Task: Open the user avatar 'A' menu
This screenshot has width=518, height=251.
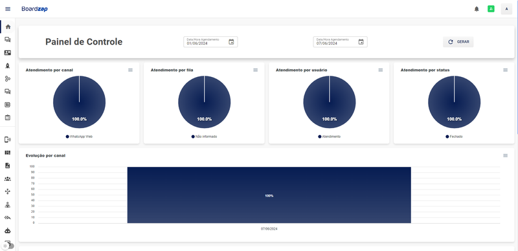Action: (506, 9)
